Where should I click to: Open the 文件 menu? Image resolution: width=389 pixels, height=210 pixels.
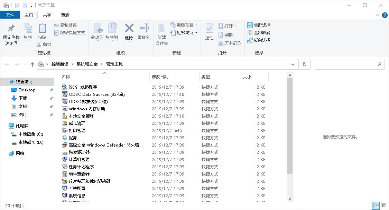pyautogui.click(x=10, y=15)
